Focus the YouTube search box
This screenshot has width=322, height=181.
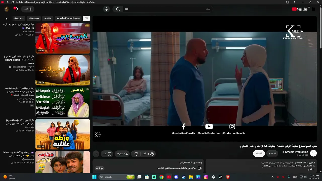click(168, 9)
